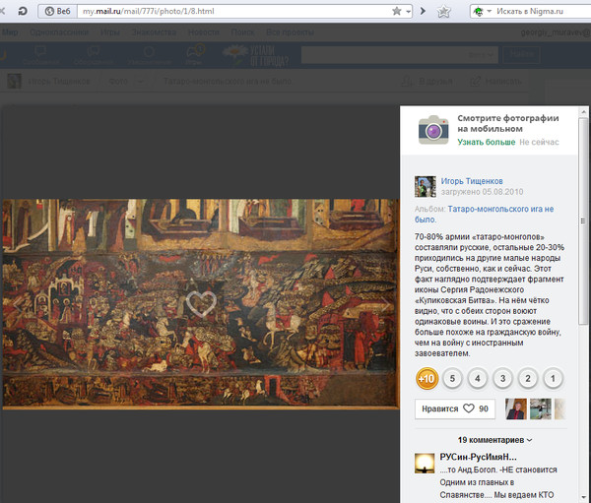The height and width of the screenshot is (503, 591).
Task: Open the Мир menu item
Action: pyautogui.click(x=10, y=32)
